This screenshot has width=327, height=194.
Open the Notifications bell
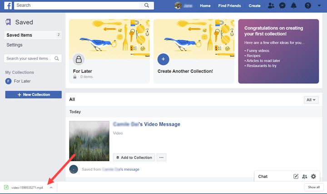(x=294, y=5)
